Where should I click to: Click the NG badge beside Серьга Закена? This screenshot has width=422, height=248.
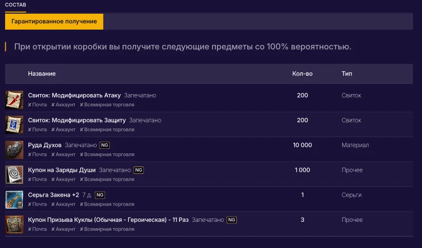point(100,195)
